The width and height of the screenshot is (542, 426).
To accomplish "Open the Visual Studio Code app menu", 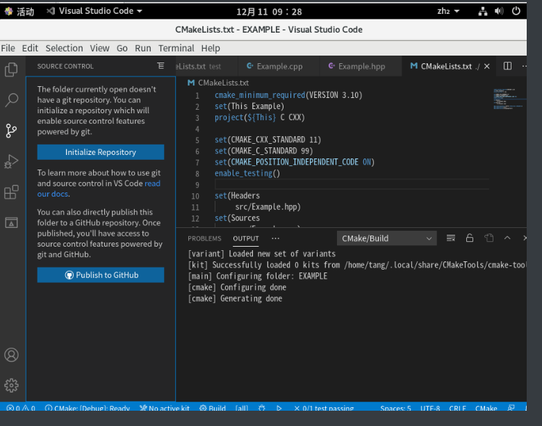I will [95, 11].
